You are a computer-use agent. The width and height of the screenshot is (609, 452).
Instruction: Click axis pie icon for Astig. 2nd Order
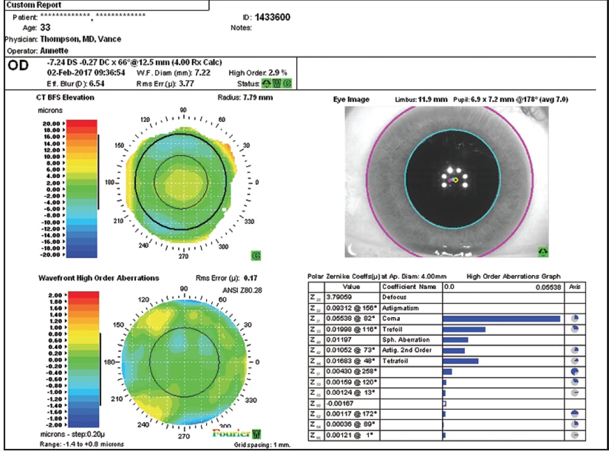click(575, 350)
